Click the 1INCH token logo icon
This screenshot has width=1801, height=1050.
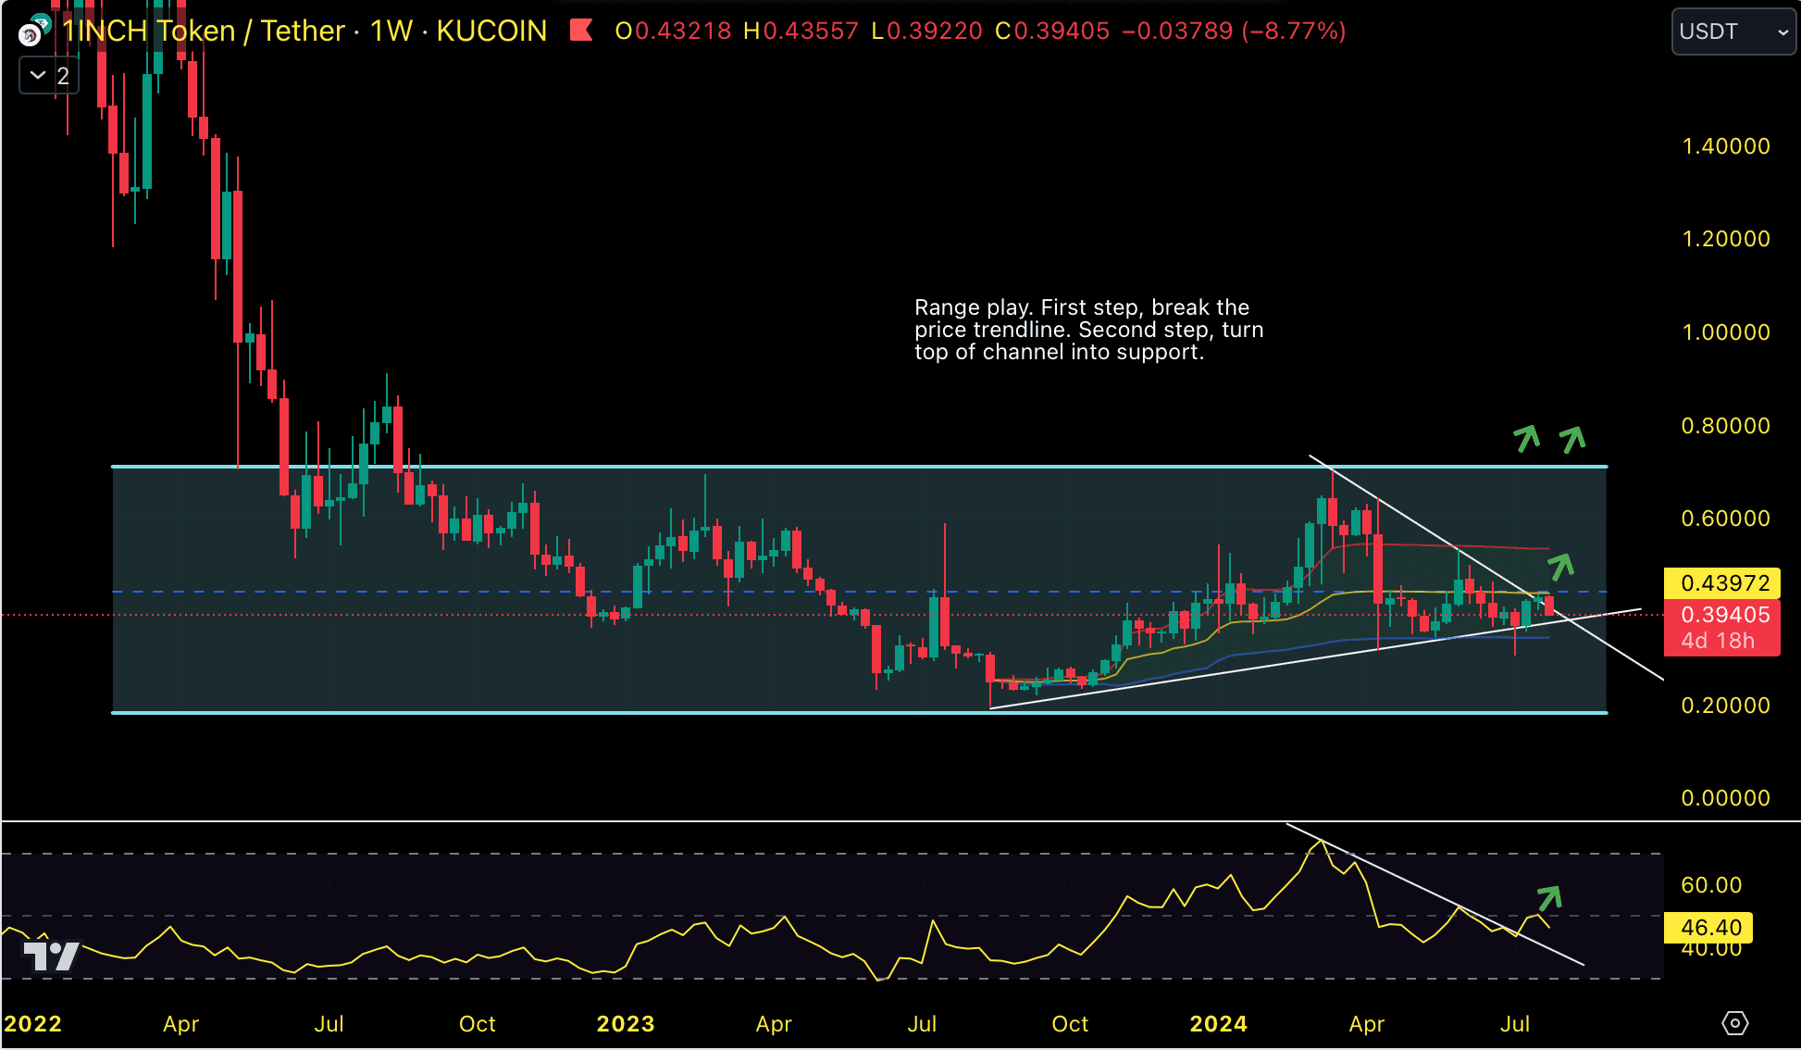point(33,31)
